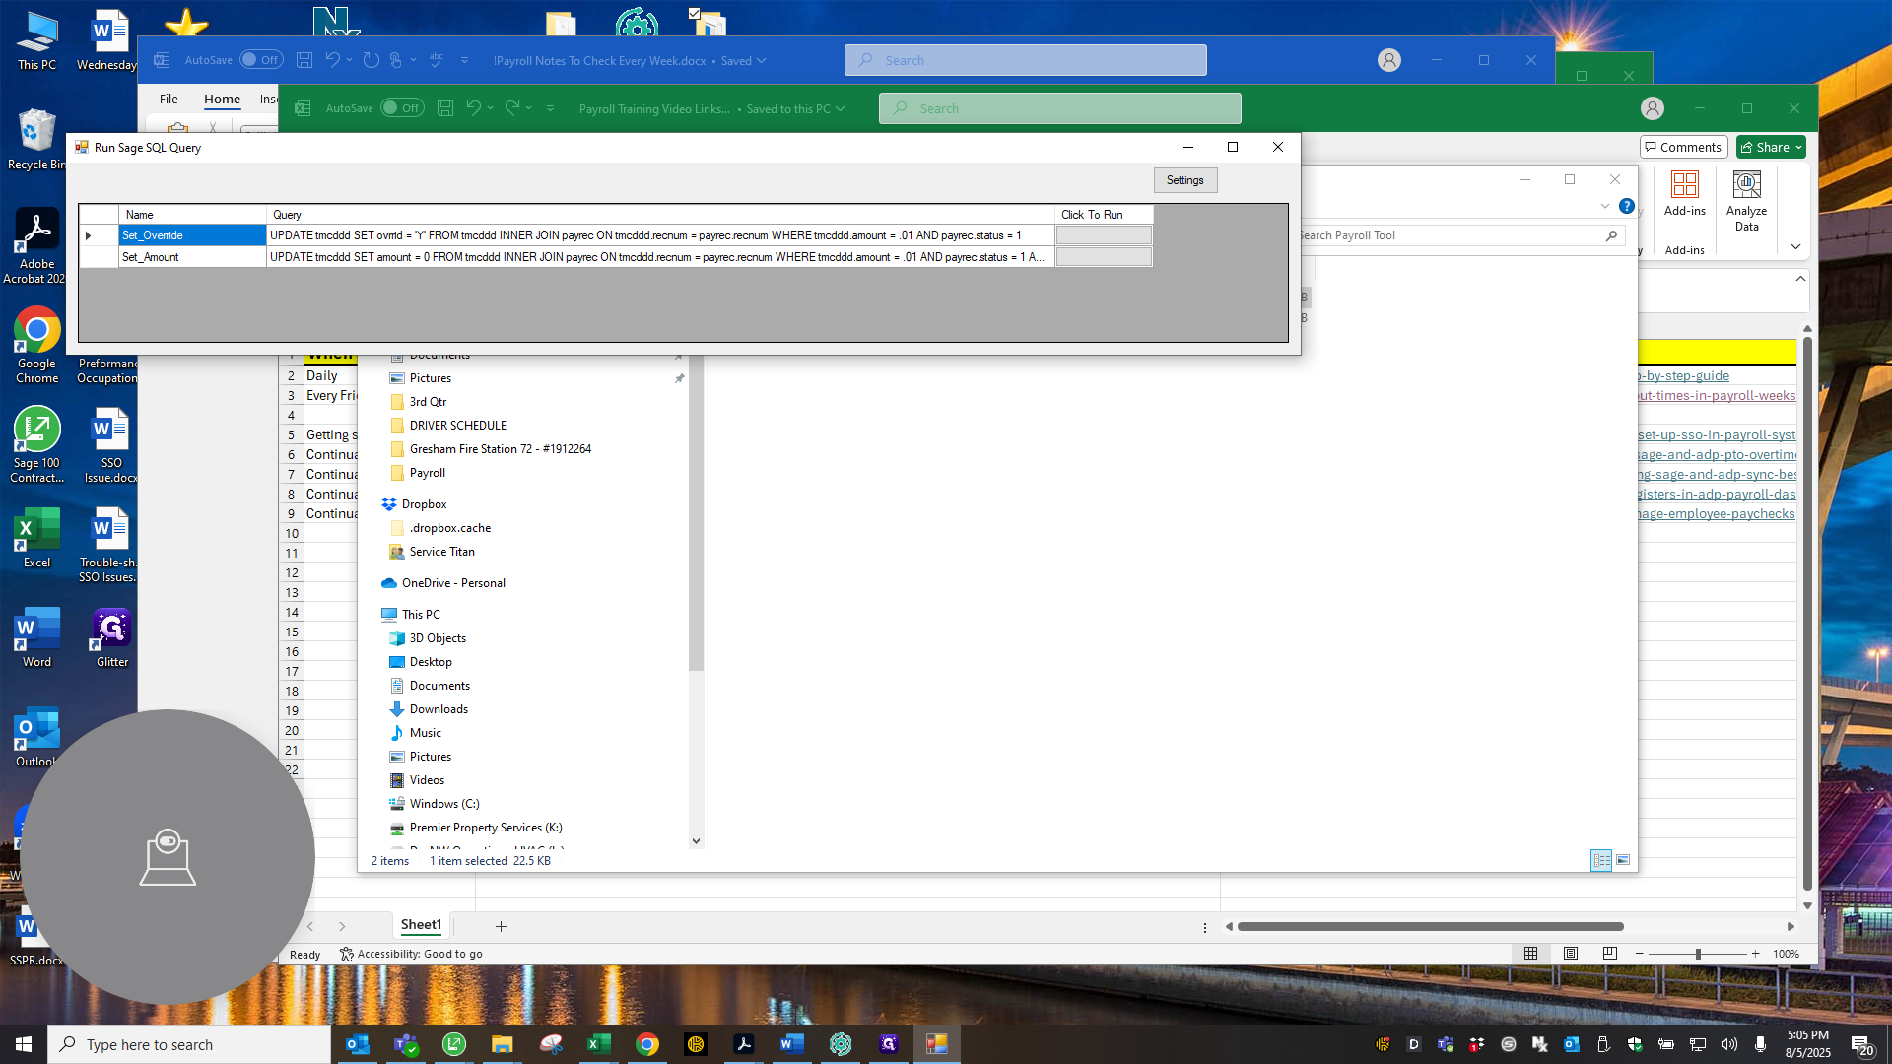Click the Page Layout view icon
The image size is (1892, 1064).
[x=1571, y=954]
